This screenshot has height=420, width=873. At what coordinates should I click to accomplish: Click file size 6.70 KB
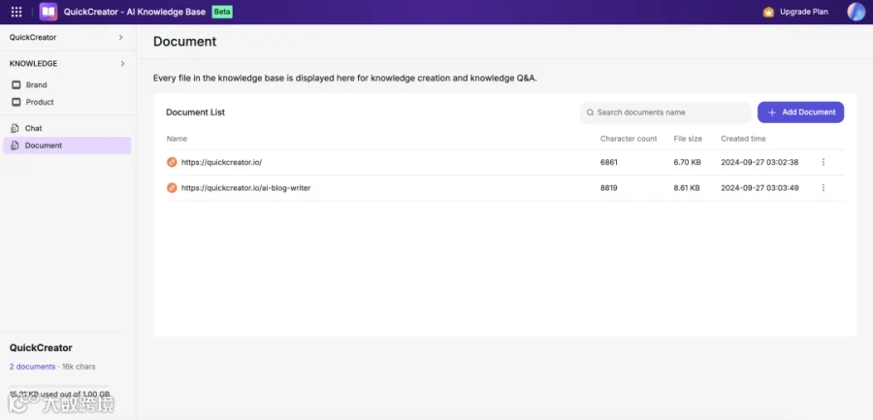point(687,162)
